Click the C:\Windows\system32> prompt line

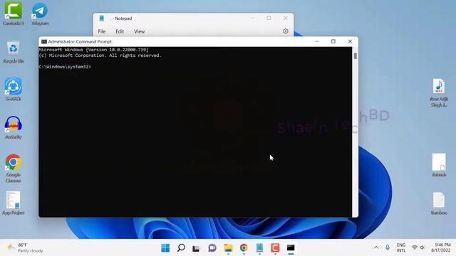(65, 67)
